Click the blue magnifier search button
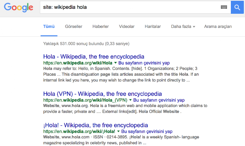This screenshot has width=245, height=146. [x=237, y=7]
